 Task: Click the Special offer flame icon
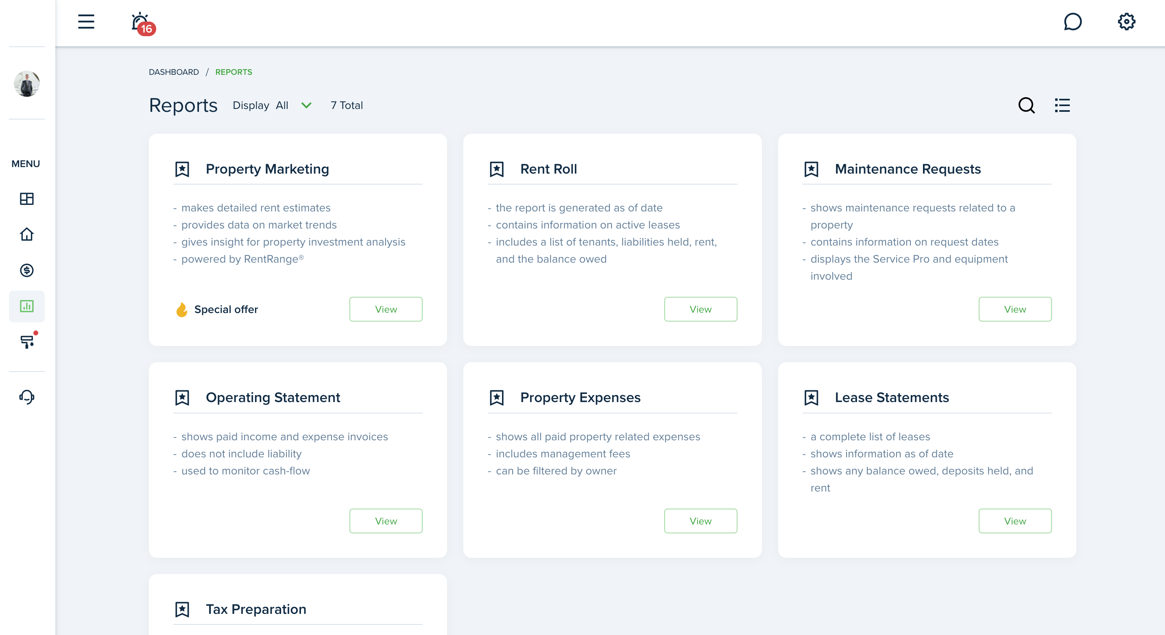[x=182, y=310]
